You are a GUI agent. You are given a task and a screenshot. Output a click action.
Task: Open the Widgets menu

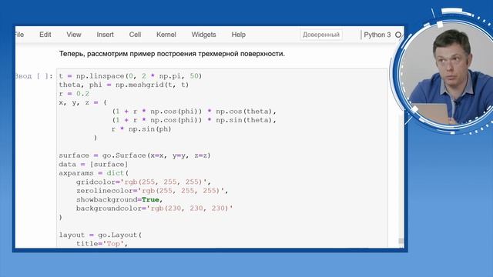pyautogui.click(x=203, y=35)
